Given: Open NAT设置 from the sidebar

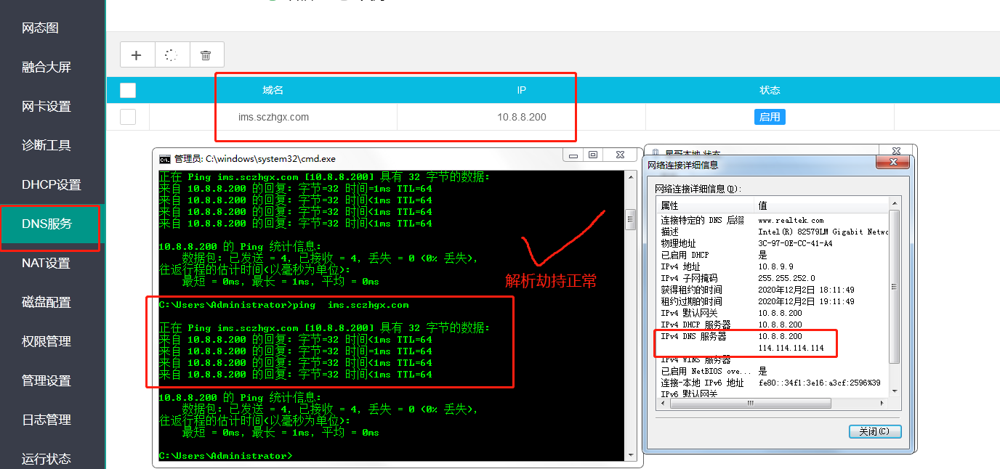Looking at the screenshot, I should [47, 263].
